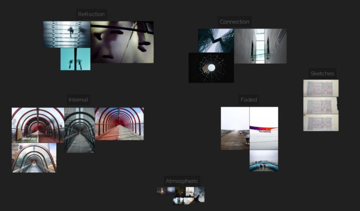Screen dimensions: 360x211
Task: Open the dark monochrome arched tunnel image
Action: 80,130
